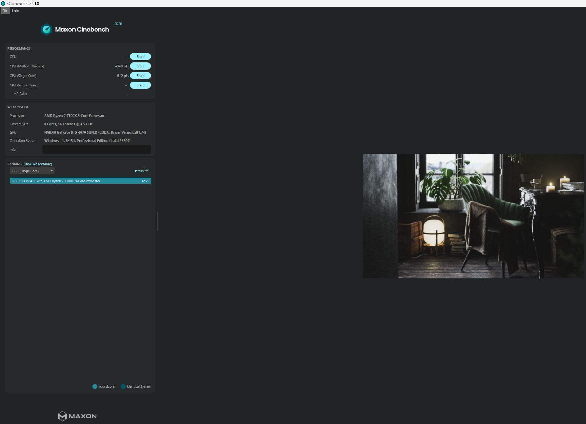
Task: Click the NVIDIA GeForce RTX 4070 SUPER text
Action: pos(95,132)
